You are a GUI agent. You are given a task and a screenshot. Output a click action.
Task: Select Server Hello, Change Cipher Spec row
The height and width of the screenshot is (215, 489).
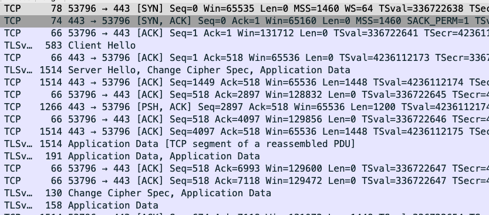tap(244, 70)
